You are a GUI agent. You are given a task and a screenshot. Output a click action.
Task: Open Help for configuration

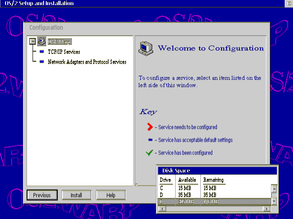(x=111, y=195)
